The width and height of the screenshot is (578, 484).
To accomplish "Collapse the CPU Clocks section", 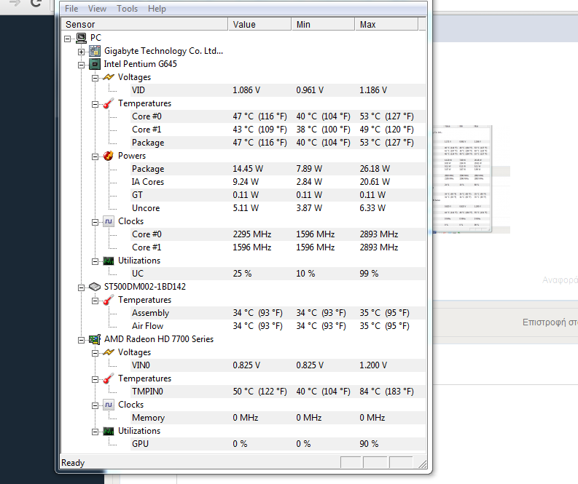I will [95, 222].
